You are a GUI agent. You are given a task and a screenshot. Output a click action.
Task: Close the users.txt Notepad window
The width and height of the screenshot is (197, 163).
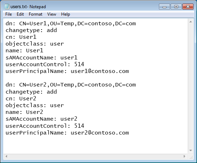(x=188, y=7)
